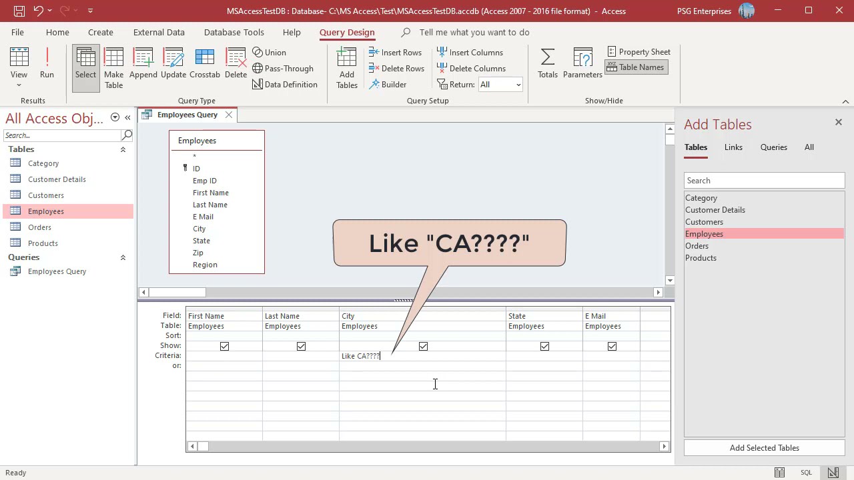The width and height of the screenshot is (854, 480).
Task: Toggle Table Names in Show/Hide
Action: pos(636,67)
